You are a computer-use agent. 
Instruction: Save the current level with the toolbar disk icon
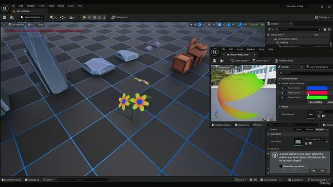pyautogui.click(x=5, y=17)
